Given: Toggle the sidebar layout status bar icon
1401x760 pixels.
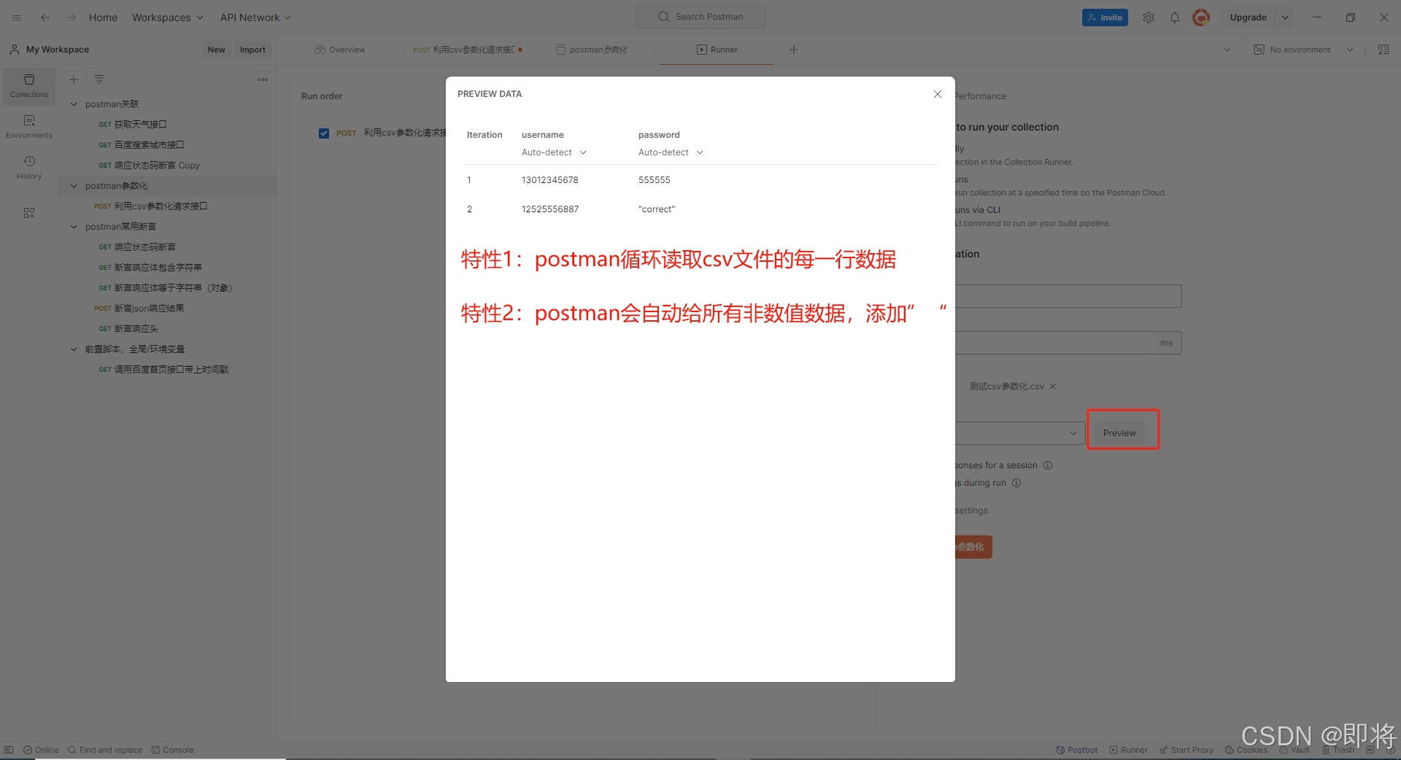Looking at the screenshot, I should point(9,750).
